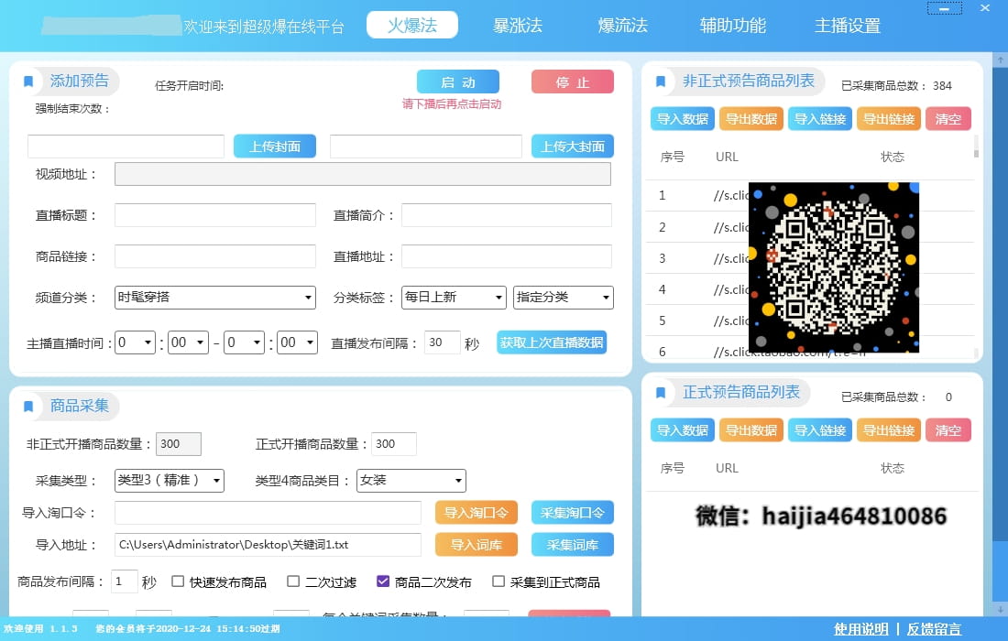The image size is (1008, 641).
Task: Click the 非正式开播商品数量 field
Action: (179, 444)
